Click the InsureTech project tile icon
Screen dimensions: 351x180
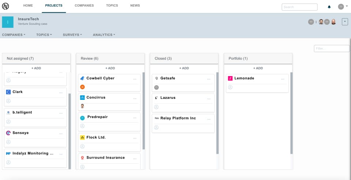pos(8,22)
